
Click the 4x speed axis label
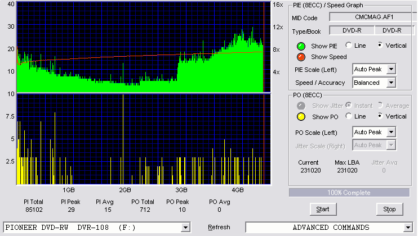276,72
